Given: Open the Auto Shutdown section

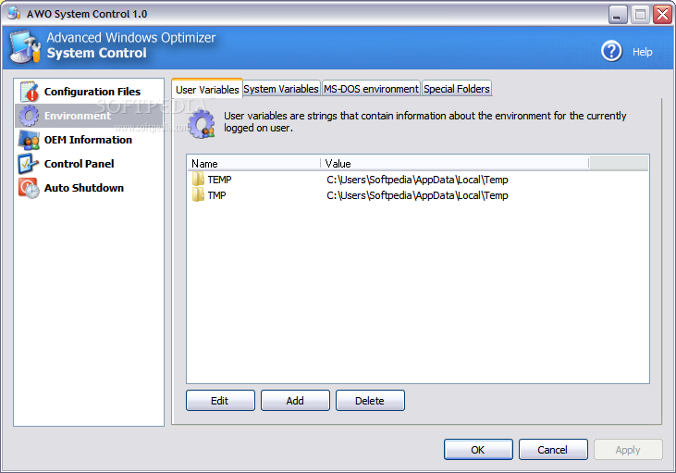Looking at the screenshot, I should tap(84, 188).
